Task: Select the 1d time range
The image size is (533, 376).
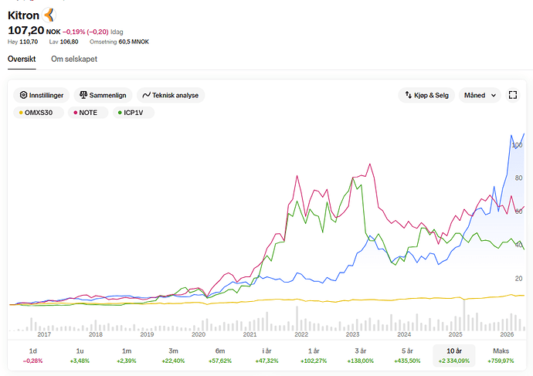Action: click(32, 355)
